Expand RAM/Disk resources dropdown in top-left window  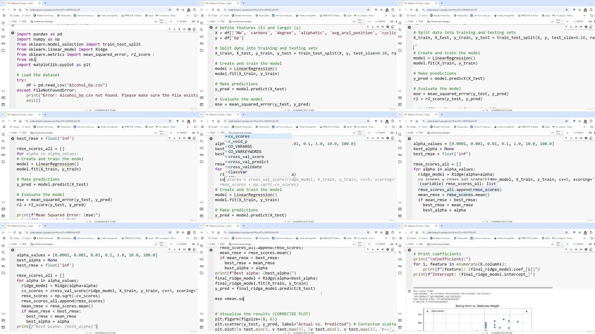tap(171, 22)
